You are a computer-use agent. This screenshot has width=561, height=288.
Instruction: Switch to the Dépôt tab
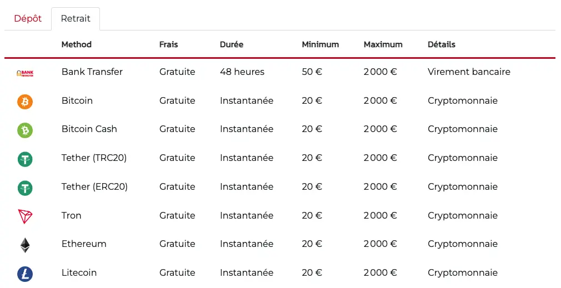click(28, 18)
